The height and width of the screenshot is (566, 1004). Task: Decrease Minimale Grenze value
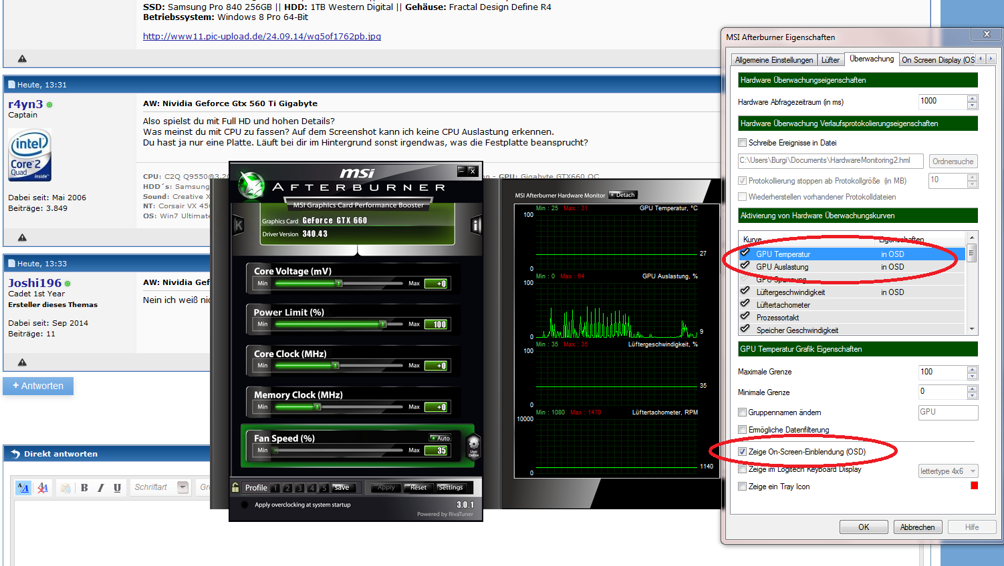(x=973, y=396)
